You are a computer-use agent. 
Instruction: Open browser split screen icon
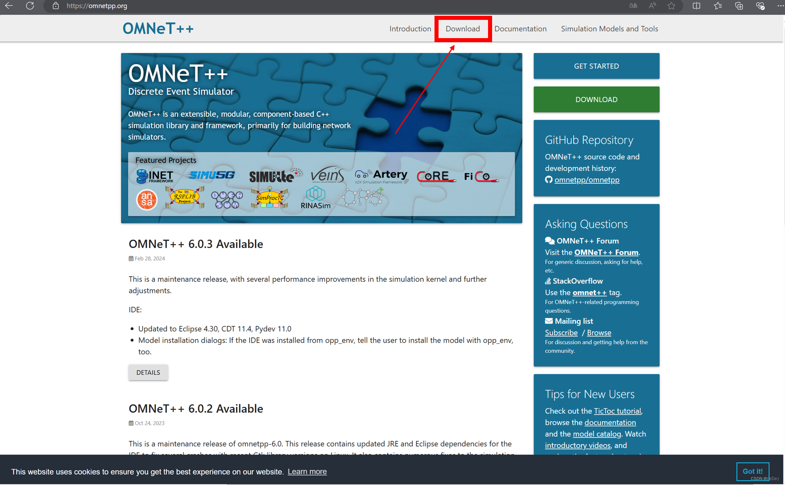(696, 6)
